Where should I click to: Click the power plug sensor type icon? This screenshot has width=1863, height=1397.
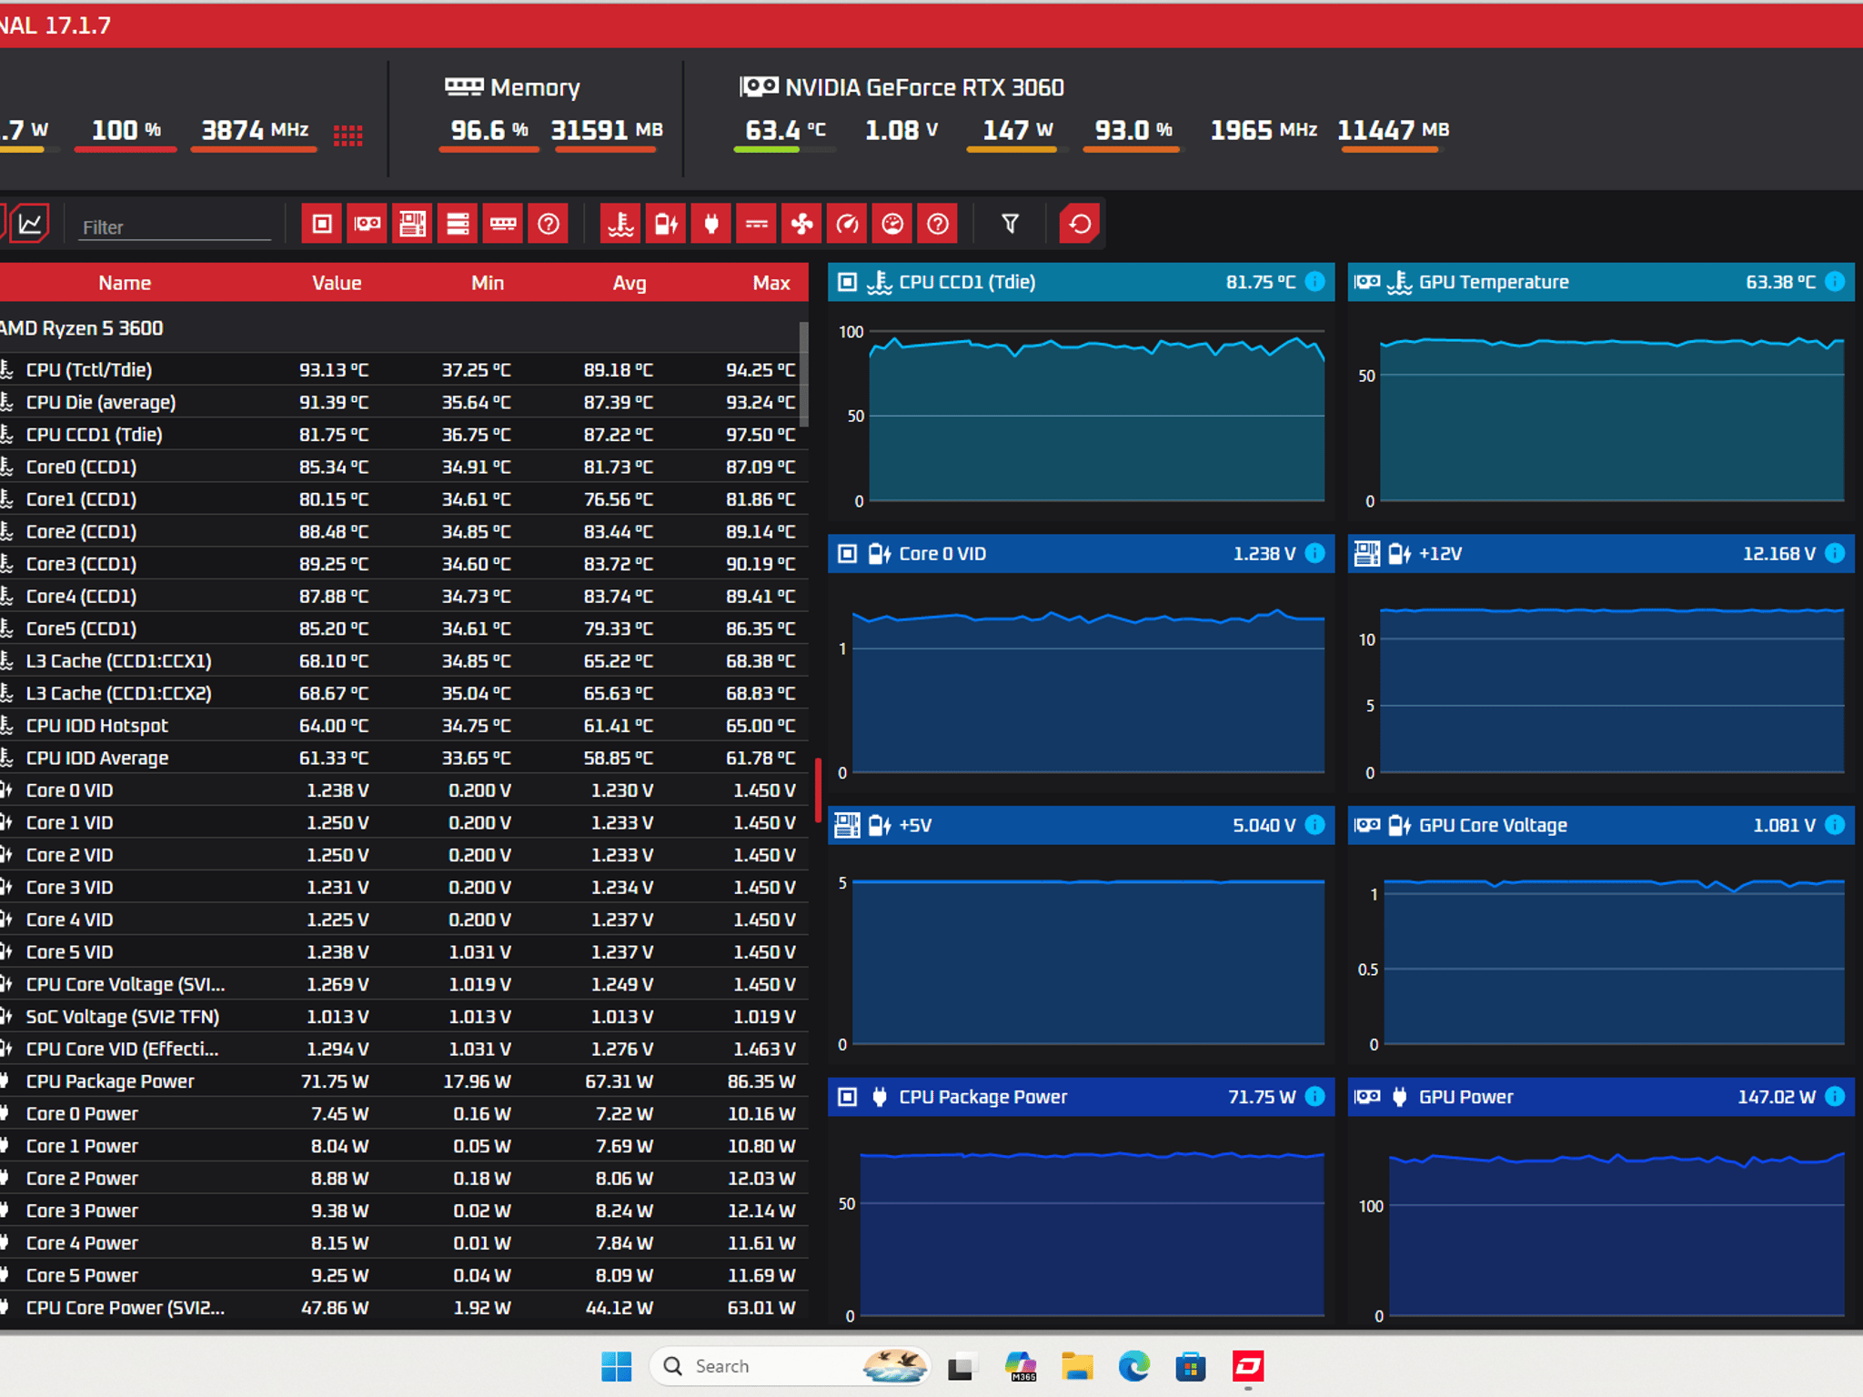[x=711, y=224]
